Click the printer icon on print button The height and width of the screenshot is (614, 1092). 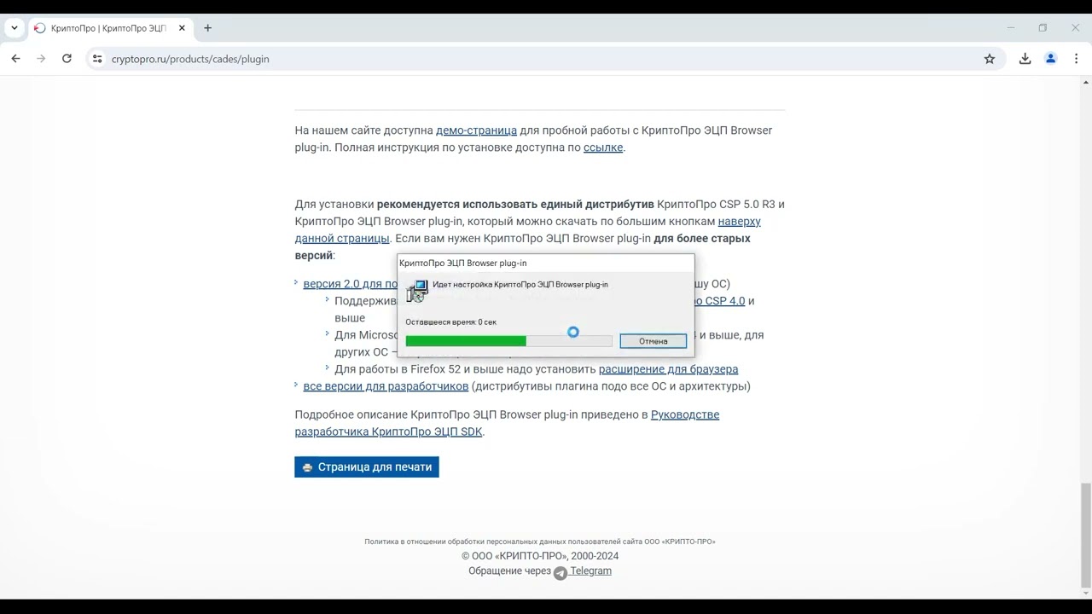pyautogui.click(x=308, y=467)
